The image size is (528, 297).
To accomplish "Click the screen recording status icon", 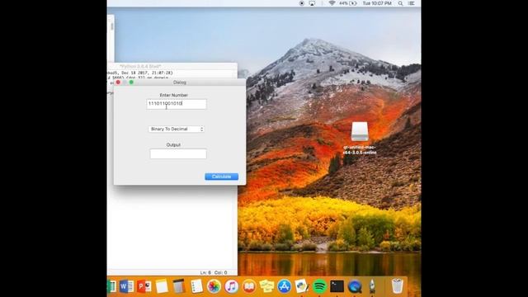I will (302, 3).
